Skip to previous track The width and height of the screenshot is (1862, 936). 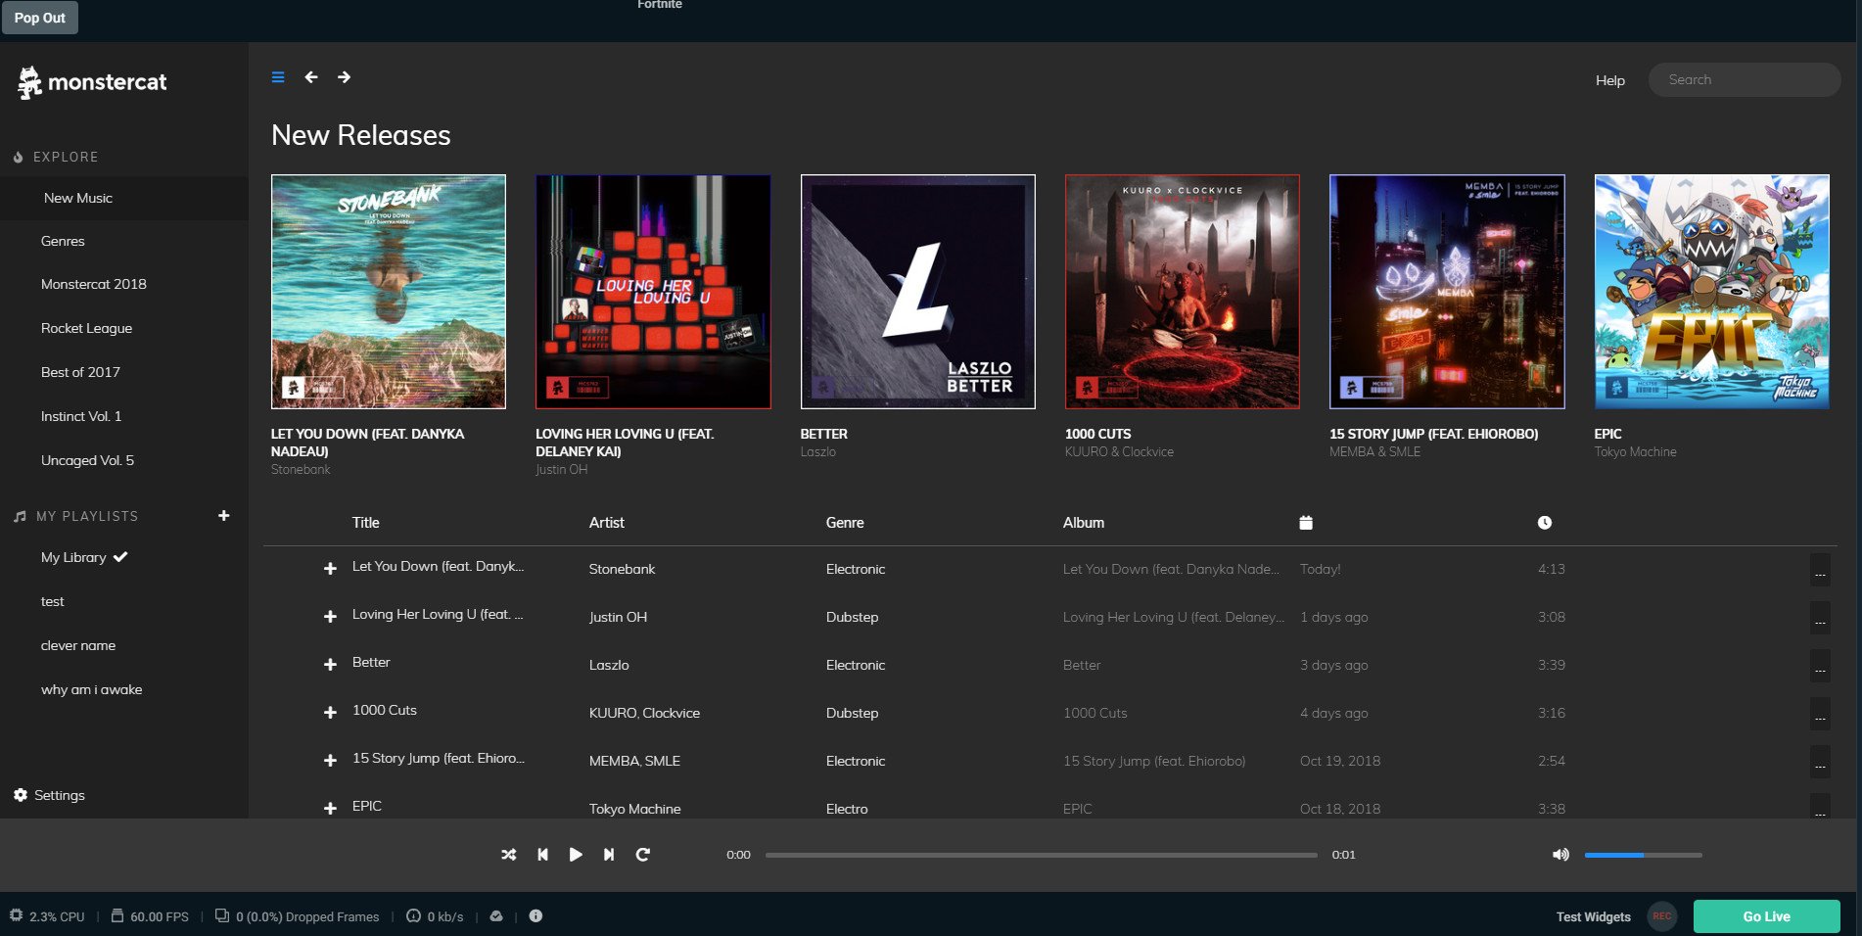tap(542, 855)
